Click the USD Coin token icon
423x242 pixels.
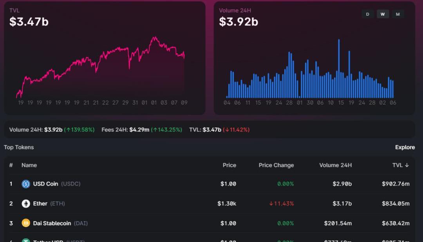(26, 184)
